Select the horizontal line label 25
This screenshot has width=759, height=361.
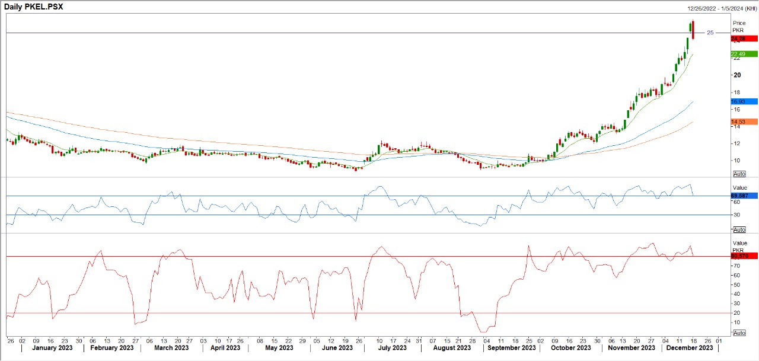710,33
